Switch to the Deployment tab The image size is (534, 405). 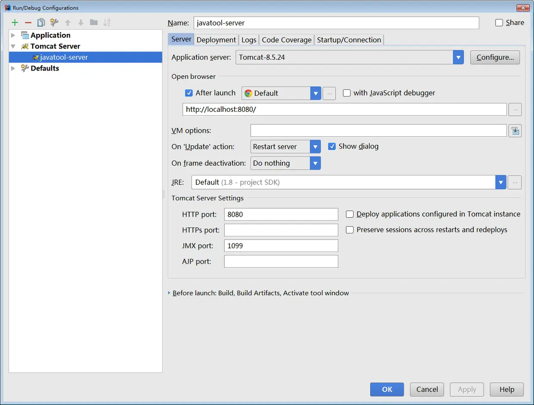pos(216,39)
